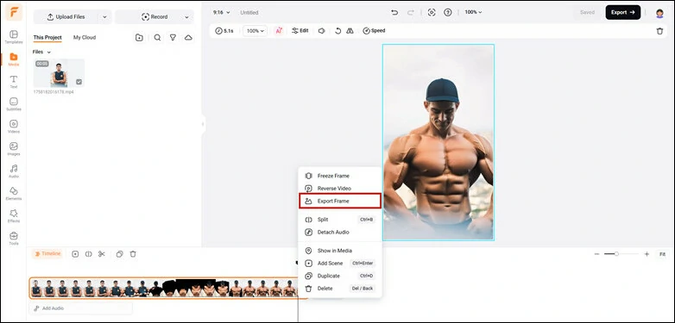Screen dimensions: 675x323
Task: Click the Upload Files button
Action: (66, 17)
